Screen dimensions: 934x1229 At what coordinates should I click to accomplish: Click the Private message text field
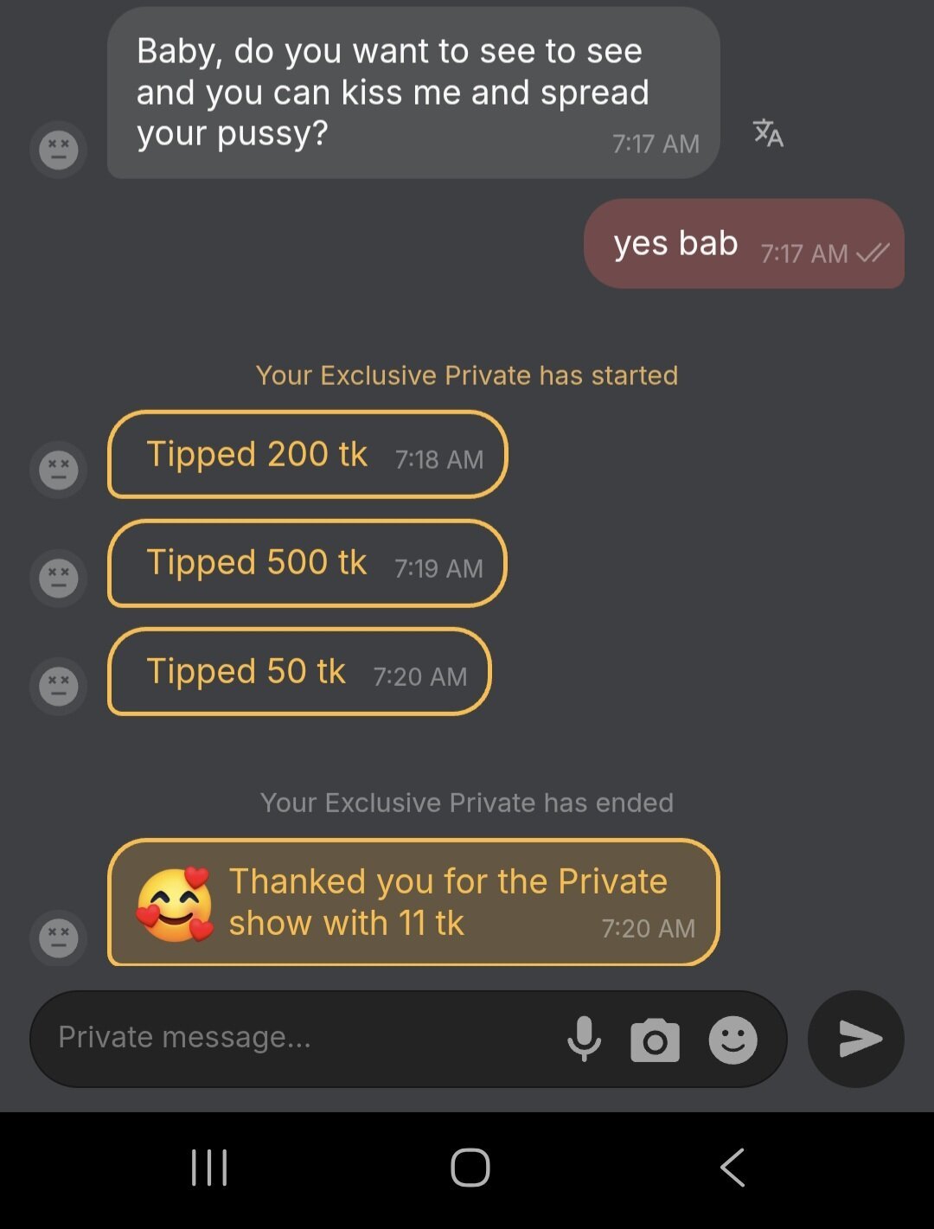tap(294, 1038)
